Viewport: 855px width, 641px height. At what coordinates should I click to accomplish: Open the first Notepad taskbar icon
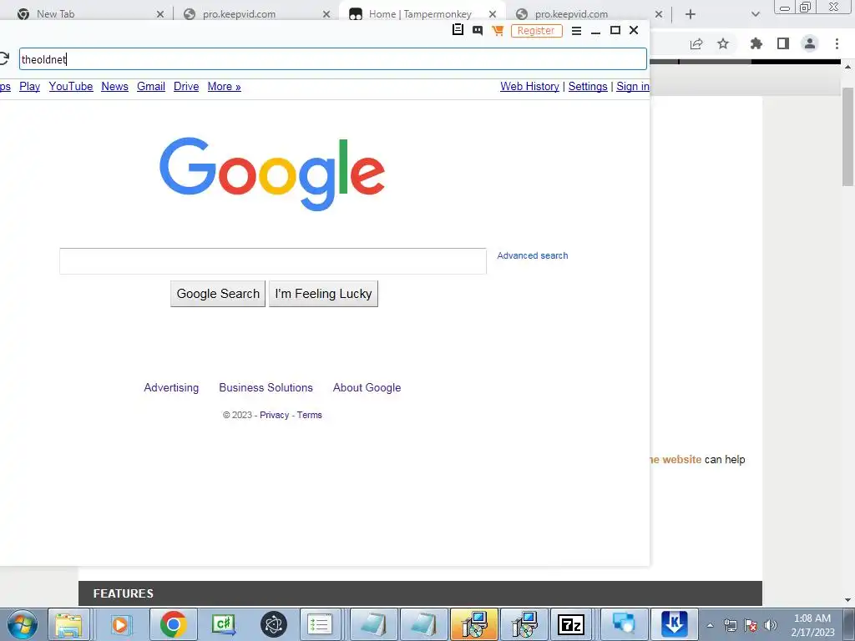(373, 624)
